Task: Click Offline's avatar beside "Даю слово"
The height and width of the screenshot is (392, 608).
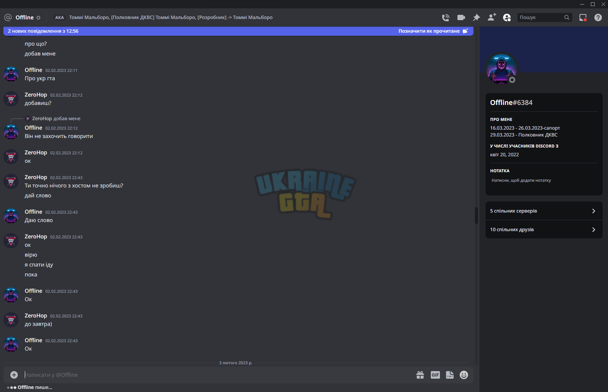Action: tap(11, 216)
